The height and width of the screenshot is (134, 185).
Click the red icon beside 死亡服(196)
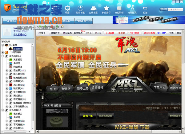click(11, 85)
